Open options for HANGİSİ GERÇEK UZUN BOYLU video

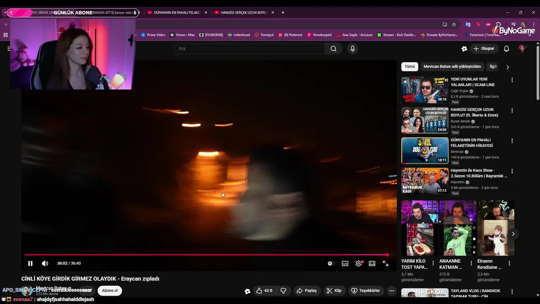512,110
